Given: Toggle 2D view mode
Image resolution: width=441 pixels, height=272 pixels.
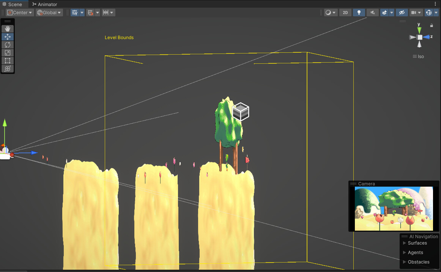Looking at the screenshot, I should pos(345,12).
